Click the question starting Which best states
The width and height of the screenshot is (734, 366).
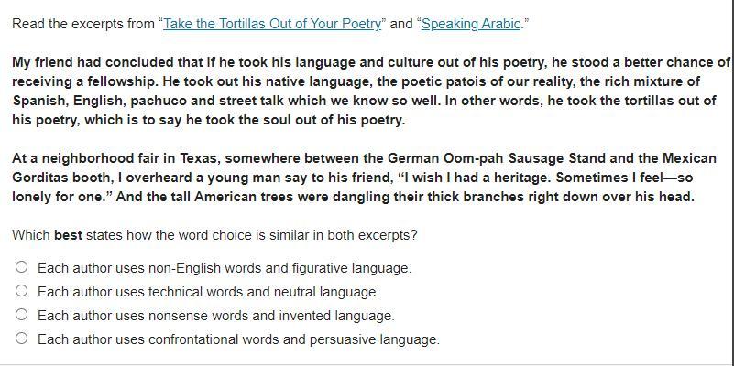[x=214, y=235]
